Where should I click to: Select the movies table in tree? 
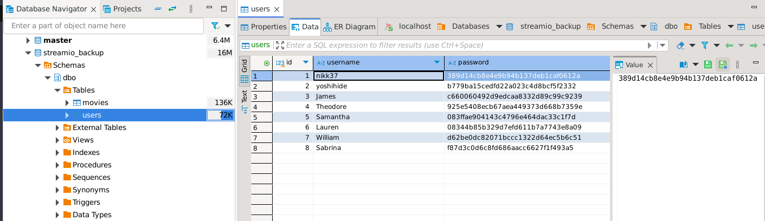click(x=95, y=103)
